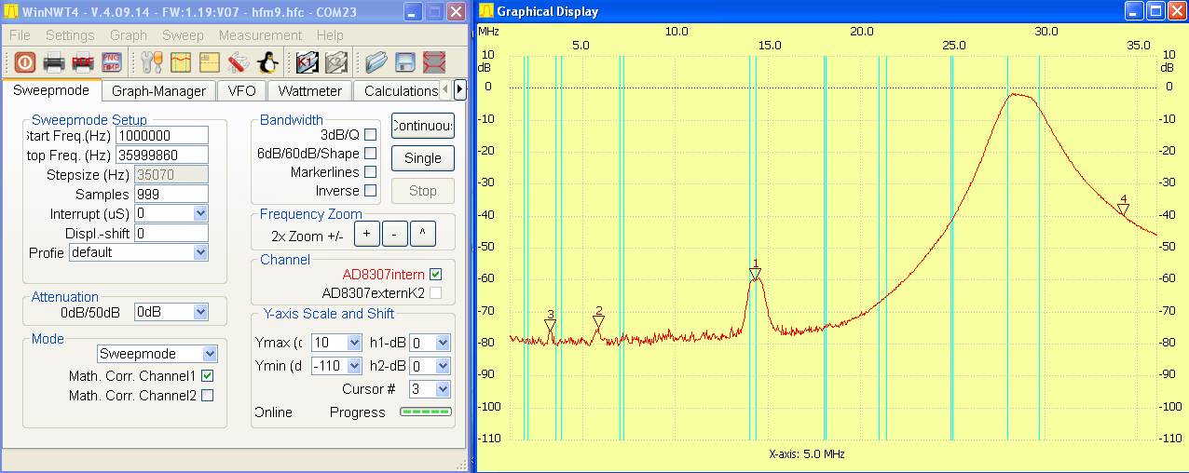Click the red power/exit toolbar icon
The height and width of the screenshot is (473, 1189).
24,63
